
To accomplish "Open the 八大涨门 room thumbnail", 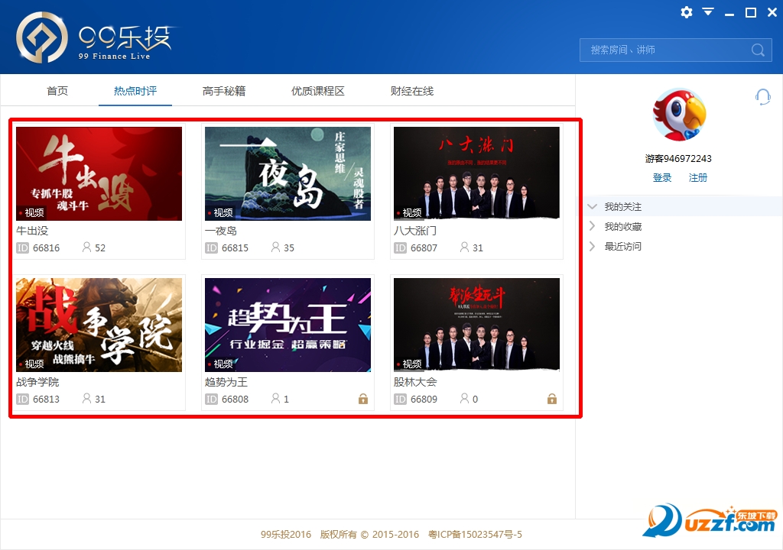I will pyautogui.click(x=476, y=173).
